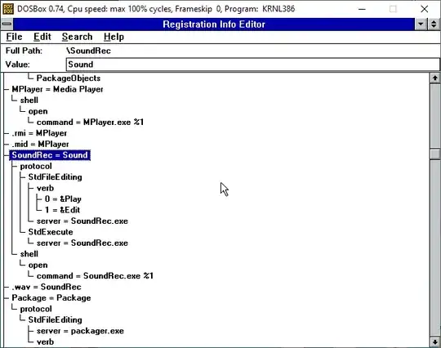Open the Help menu

[114, 37]
